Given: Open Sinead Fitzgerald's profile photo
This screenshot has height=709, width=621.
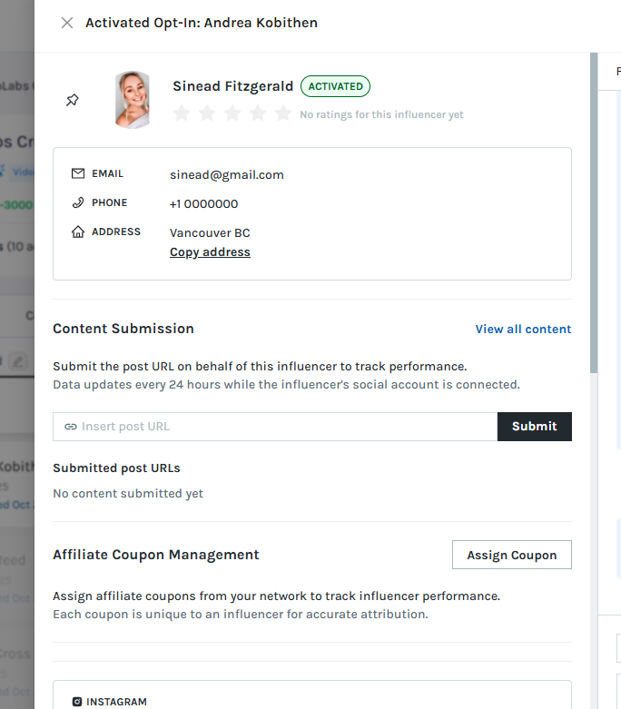Looking at the screenshot, I should click(x=132, y=100).
